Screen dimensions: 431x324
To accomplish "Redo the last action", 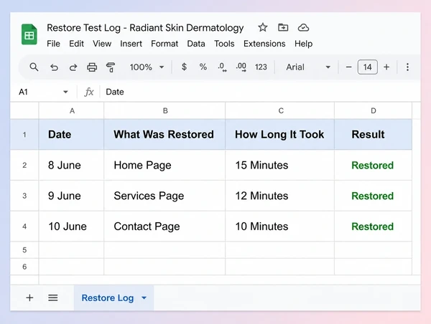I will 73,67.
